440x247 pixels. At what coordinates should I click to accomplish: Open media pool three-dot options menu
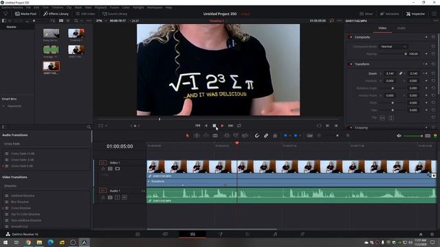pos(89,21)
